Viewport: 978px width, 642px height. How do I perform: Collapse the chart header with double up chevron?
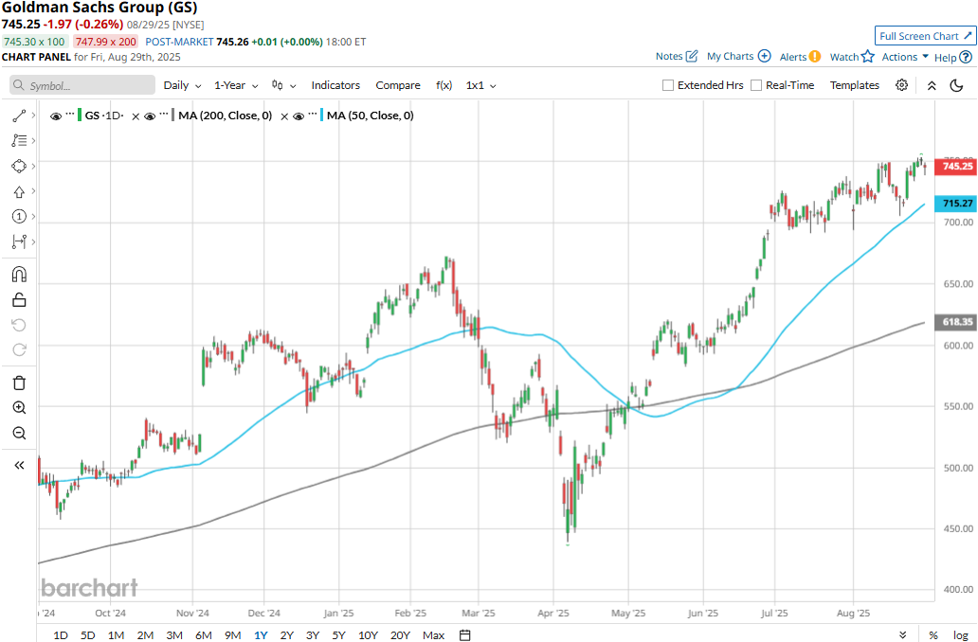[932, 85]
